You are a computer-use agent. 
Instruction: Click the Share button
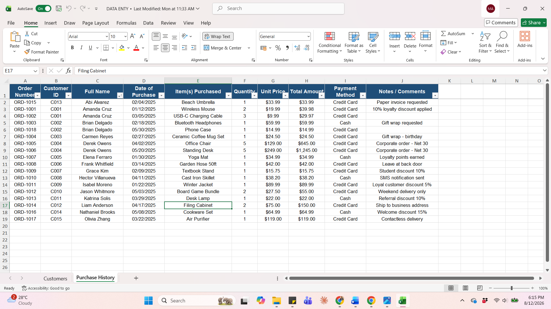533,23
